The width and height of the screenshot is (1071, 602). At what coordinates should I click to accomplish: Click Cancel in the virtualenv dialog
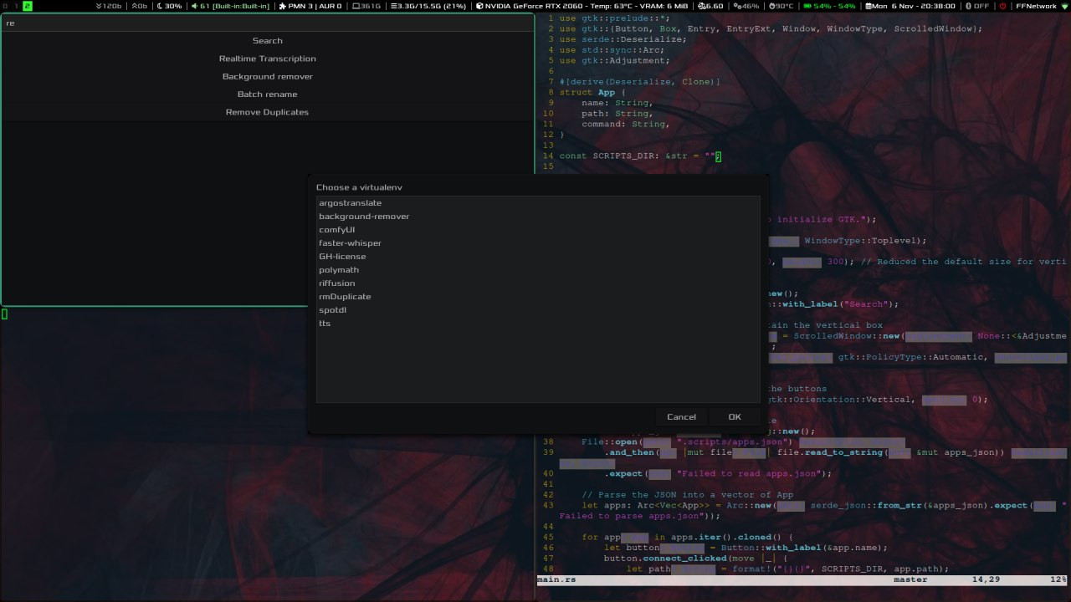(681, 417)
